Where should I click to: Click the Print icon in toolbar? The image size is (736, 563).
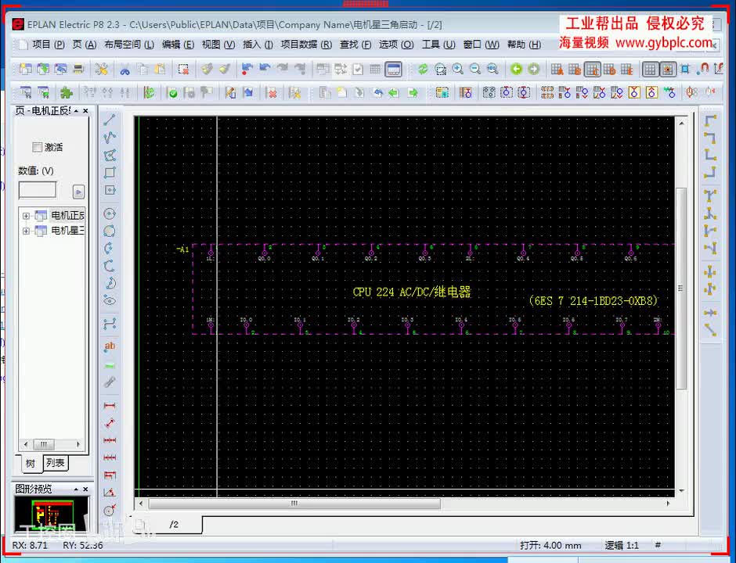click(x=78, y=70)
